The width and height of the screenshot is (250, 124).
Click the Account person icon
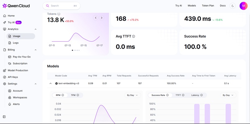[x=10, y=91]
